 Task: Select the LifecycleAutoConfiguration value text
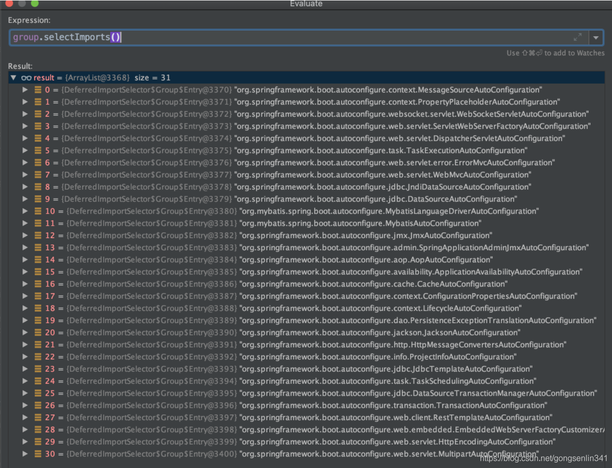coord(380,308)
